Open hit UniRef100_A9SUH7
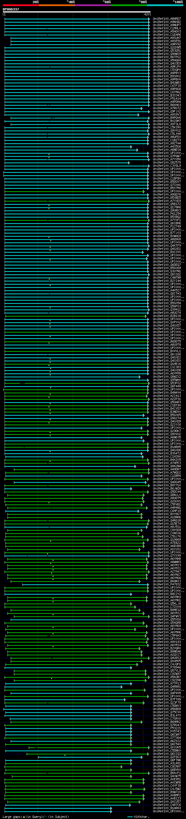Viewport: 186px width, 819px height. point(167,38)
